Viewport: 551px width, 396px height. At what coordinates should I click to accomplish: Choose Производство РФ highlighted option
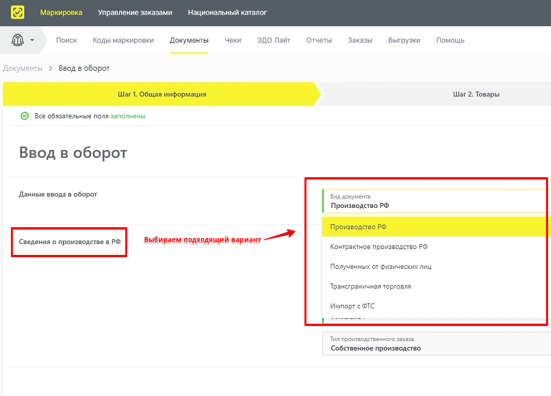click(x=437, y=227)
